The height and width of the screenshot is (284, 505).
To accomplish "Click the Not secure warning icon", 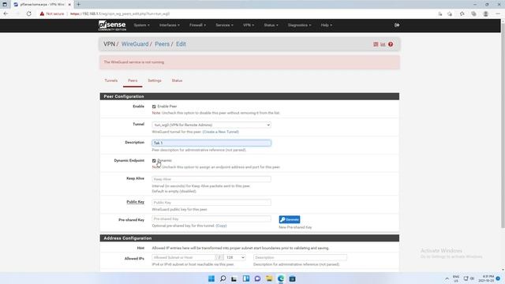I will (42, 14).
